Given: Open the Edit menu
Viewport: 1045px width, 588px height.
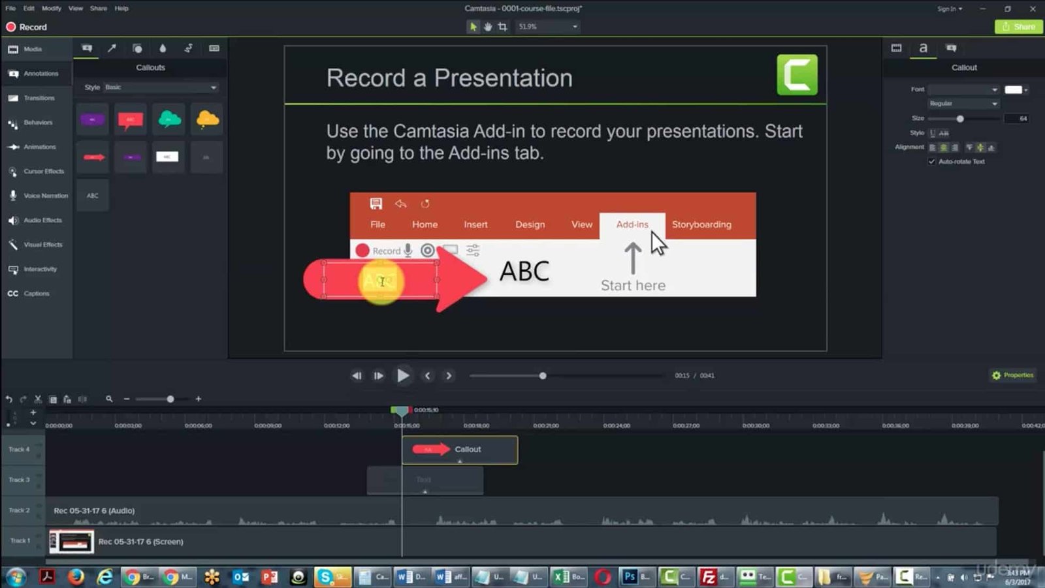Looking at the screenshot, I should [29, 8].
